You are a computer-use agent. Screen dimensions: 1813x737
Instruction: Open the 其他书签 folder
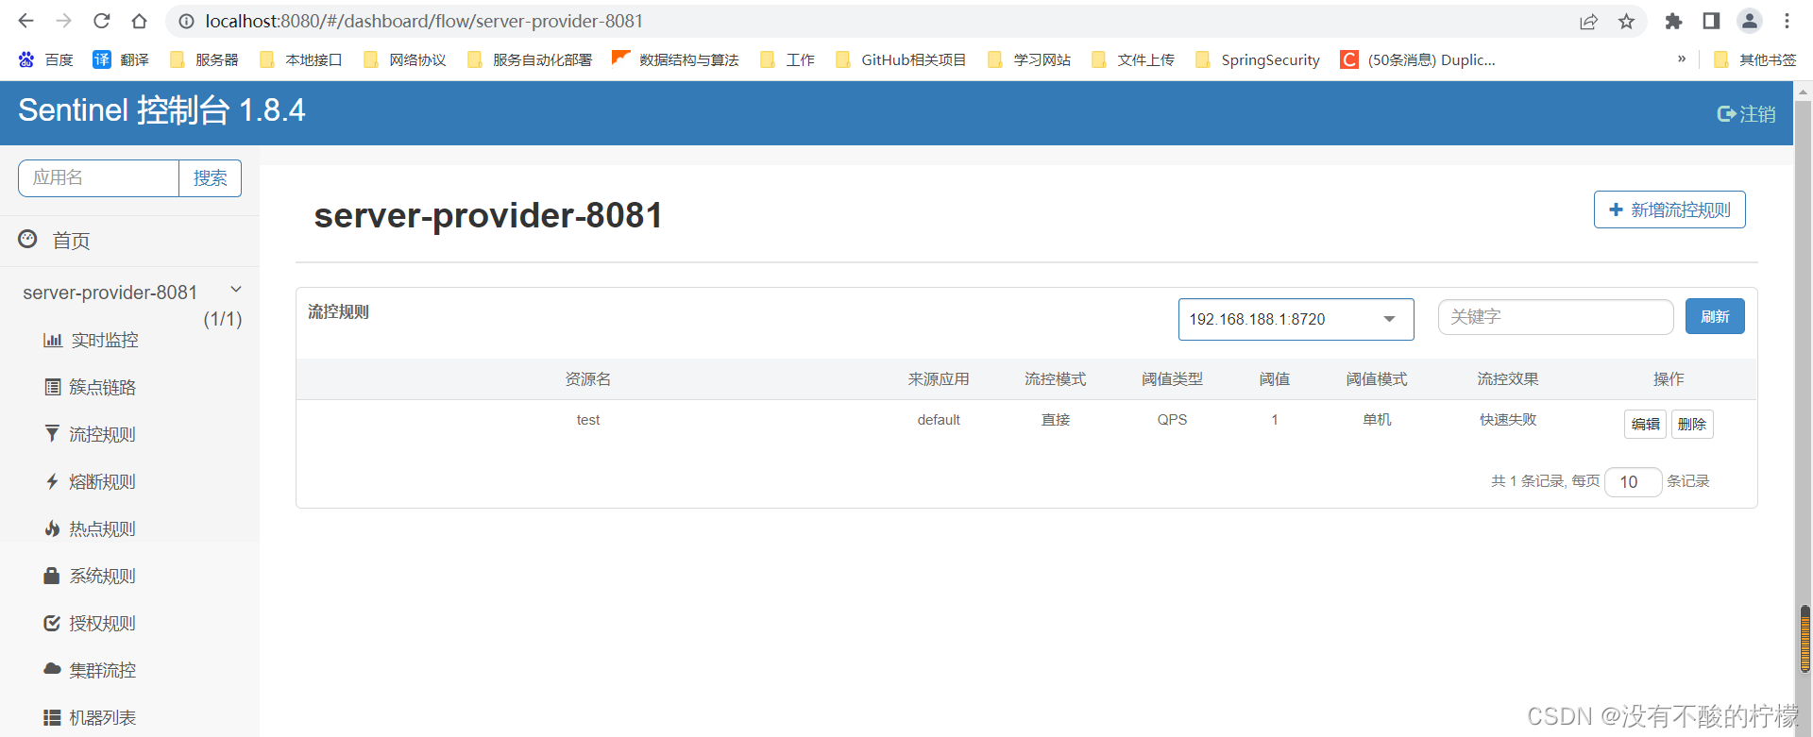pos(1754,59)
